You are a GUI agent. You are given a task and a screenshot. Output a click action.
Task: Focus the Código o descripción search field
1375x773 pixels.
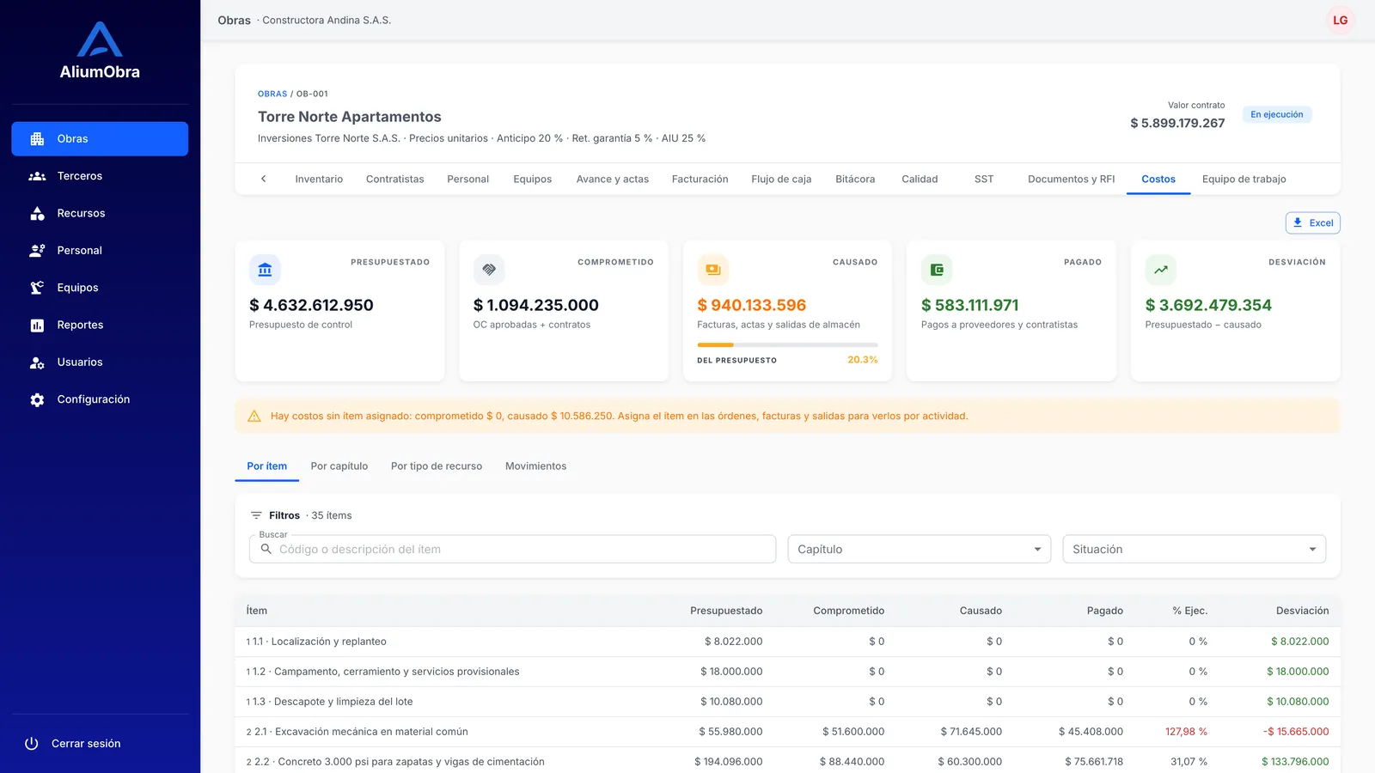[512, 550]
